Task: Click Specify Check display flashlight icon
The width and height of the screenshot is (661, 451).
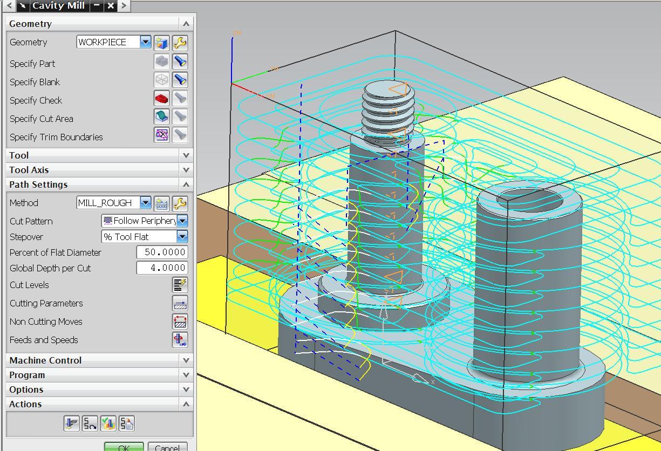Action: 180,98
